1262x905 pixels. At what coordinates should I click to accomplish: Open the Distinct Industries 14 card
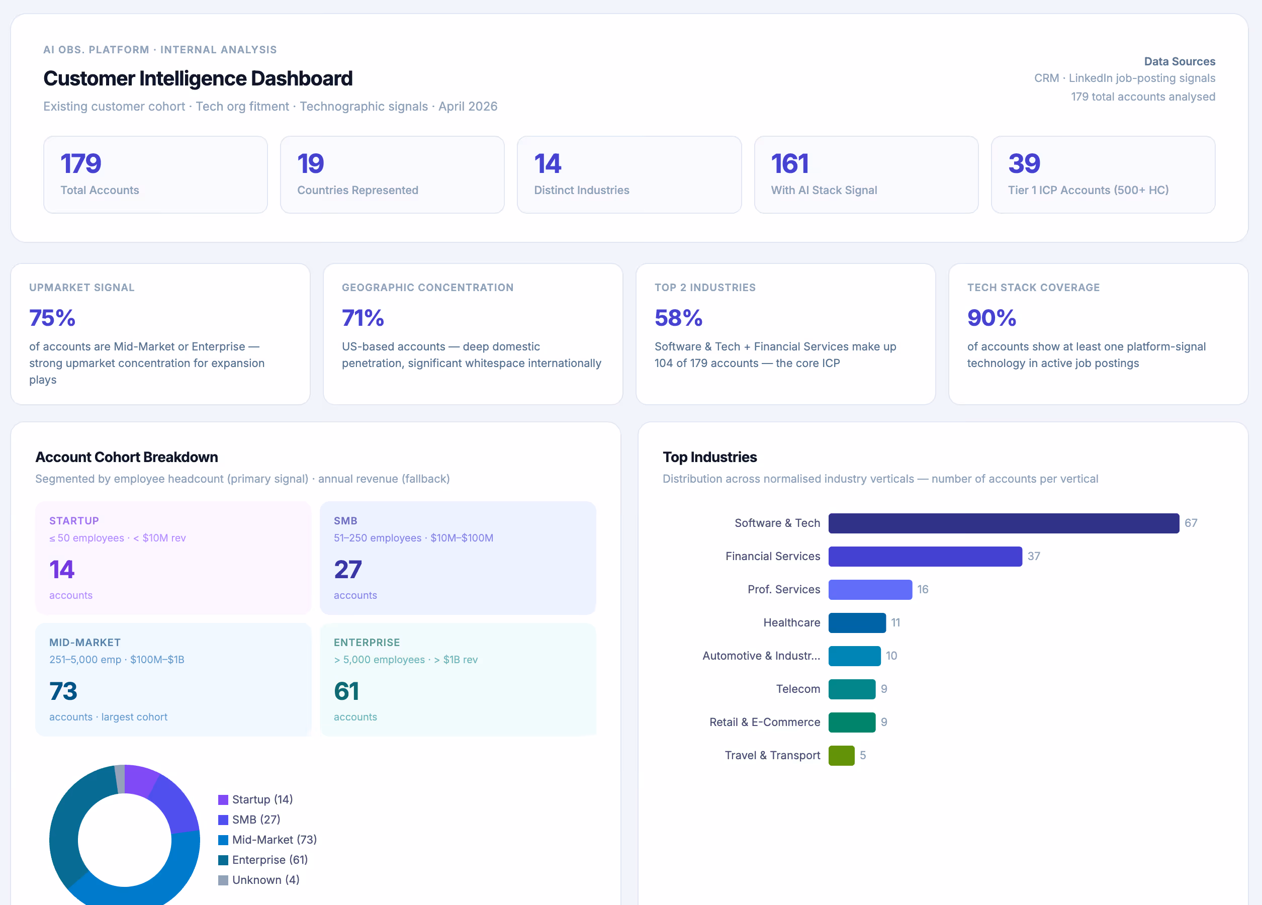pos(629,175)
